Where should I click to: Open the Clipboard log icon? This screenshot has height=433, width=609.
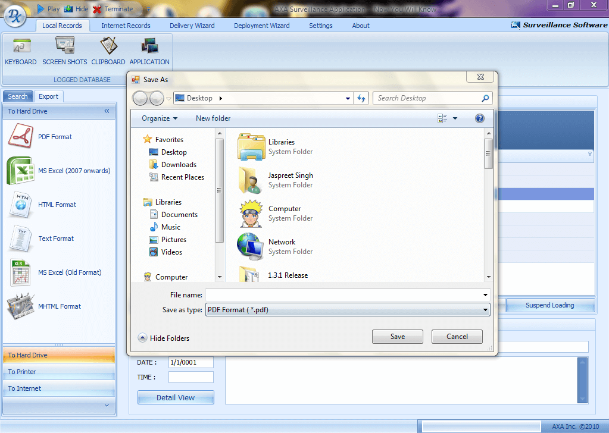pyautogui.click(x=108, y=46)
